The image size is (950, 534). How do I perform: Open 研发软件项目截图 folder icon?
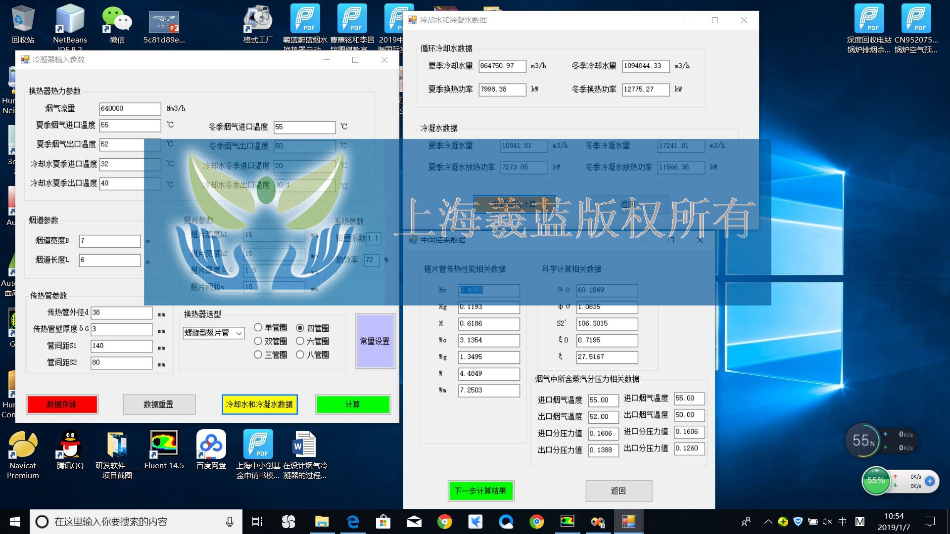coord(117,455)
